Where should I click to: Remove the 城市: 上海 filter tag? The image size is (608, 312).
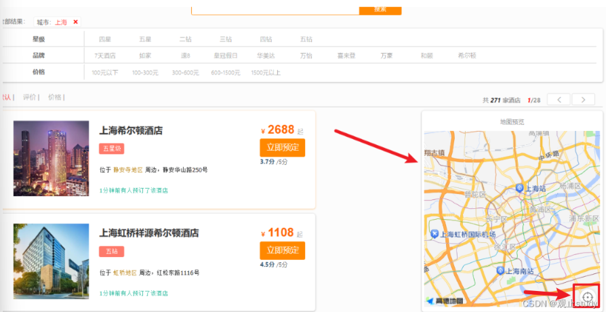tap(76, 22)
